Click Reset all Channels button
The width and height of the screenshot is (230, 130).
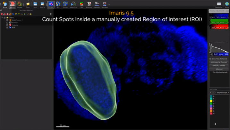tap(219, 66)
